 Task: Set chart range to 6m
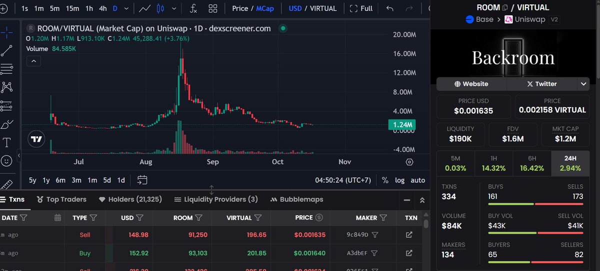point(60,180)
